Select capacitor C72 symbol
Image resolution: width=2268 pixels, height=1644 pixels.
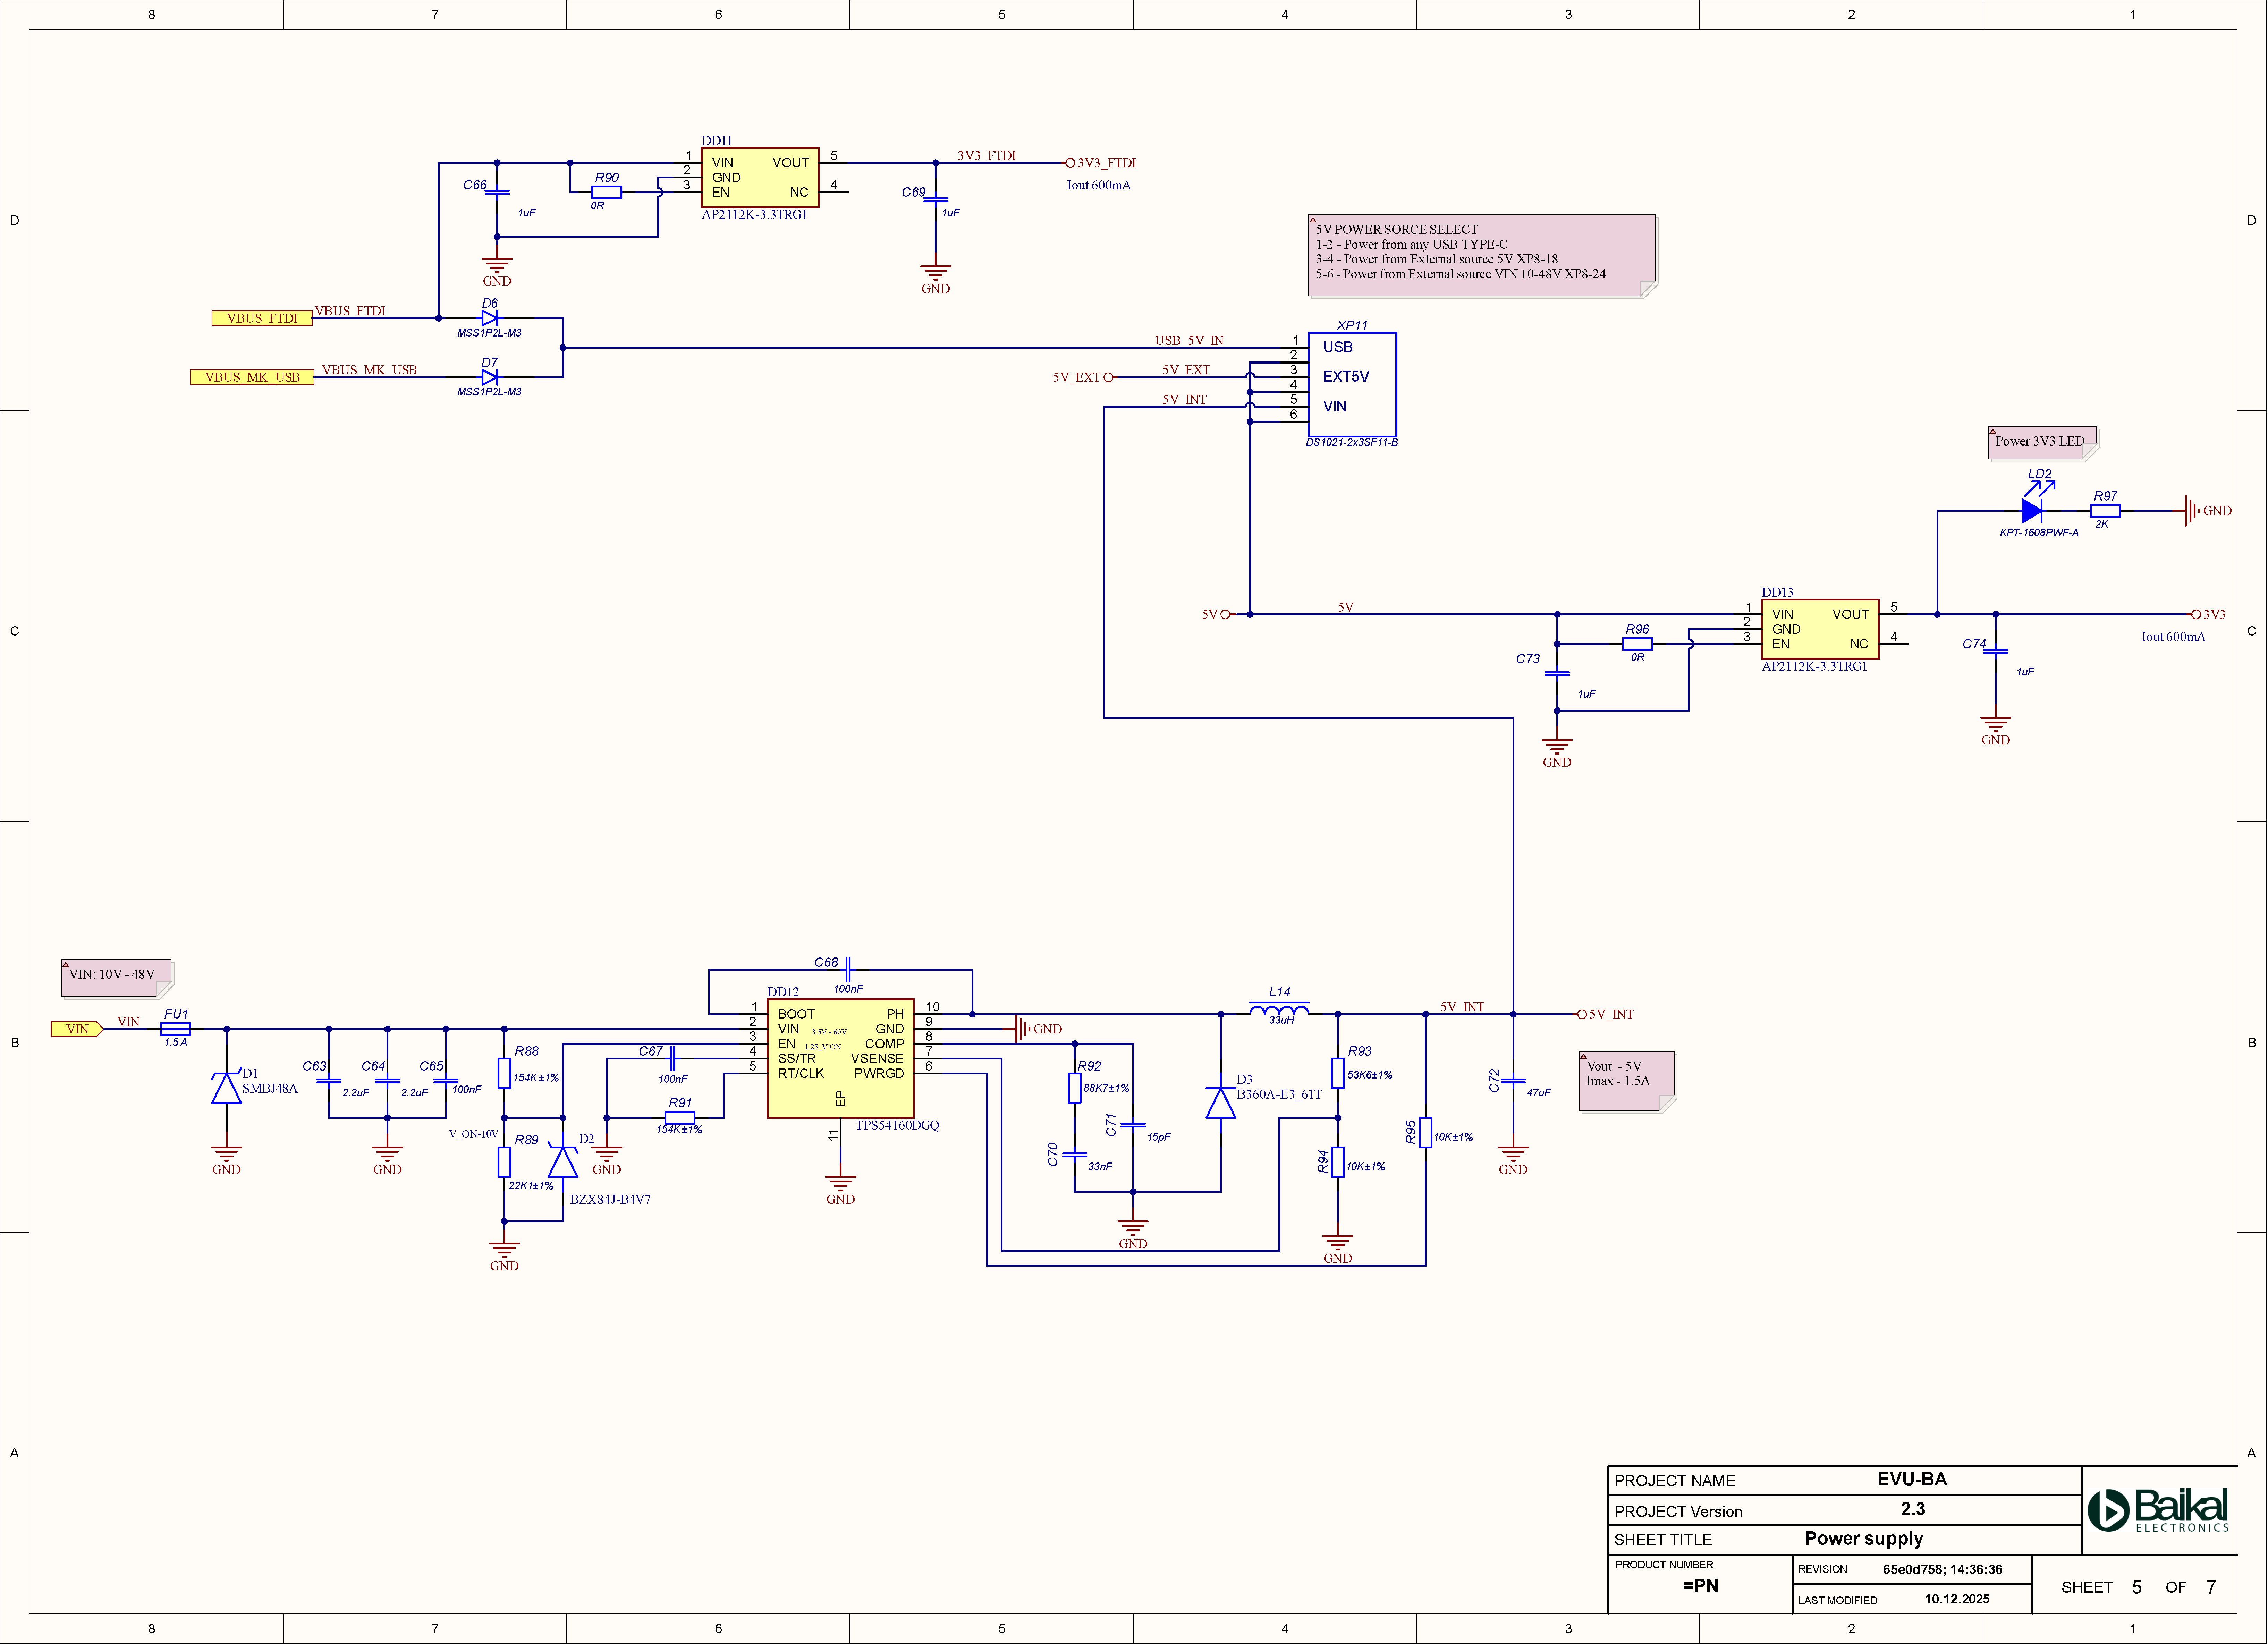tap(1513, 1081)
